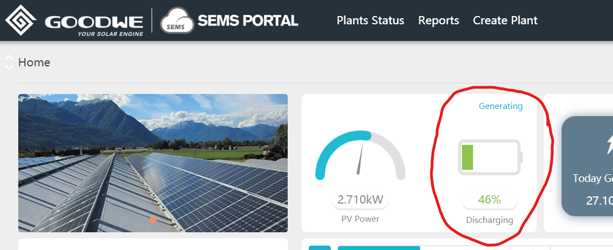Open the solar plant photo
The image size is (613, 250).
coord(153,163)
